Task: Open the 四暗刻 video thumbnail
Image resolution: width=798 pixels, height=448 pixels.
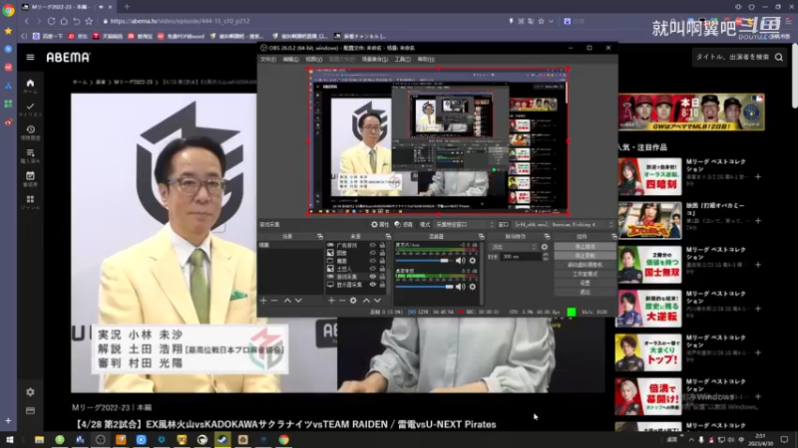Action: click(648, 177)
